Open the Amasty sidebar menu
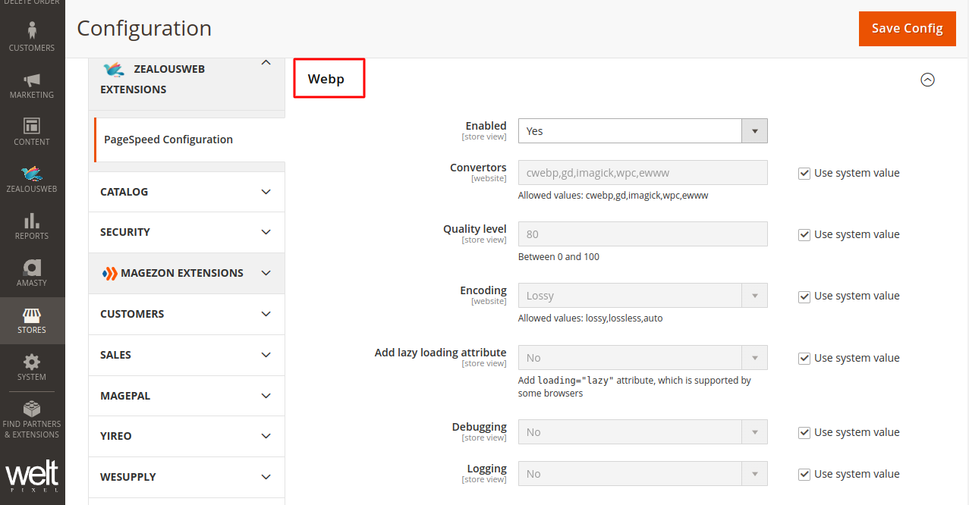Screen dimensions: 969x505 point(32,273)
